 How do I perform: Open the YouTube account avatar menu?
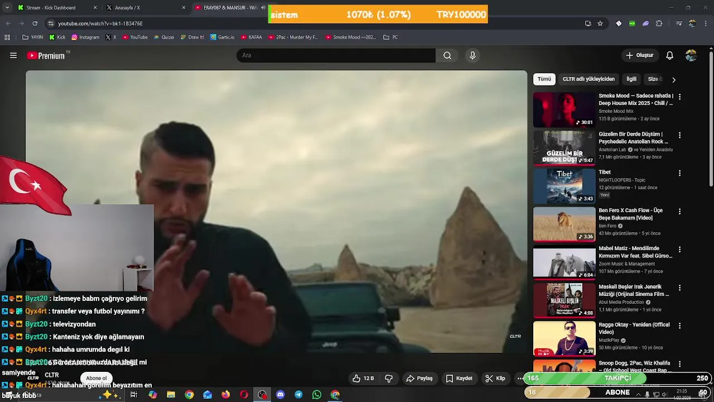(x=691, y=55)
